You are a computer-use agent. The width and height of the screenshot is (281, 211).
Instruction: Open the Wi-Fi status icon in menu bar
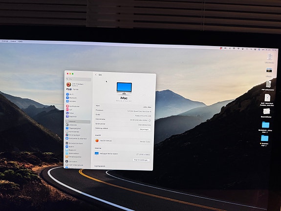[238, 48]
